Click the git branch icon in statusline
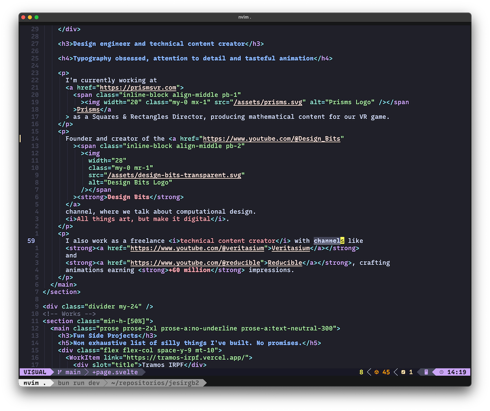This screenshot has height=411, width=490. 59,372
